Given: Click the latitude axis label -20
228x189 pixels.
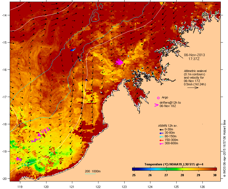Looking at the screenshot, I should pos(4,179).
